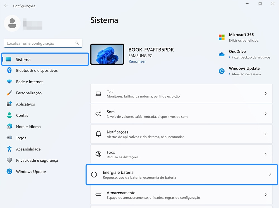Image resolution: width=279 pixels, height=208 pixels.
Task: Select the Personalização brush icon
Action: 9,93
